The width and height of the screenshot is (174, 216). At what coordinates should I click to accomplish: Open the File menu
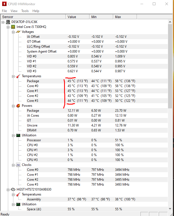(x=4, y=11)
